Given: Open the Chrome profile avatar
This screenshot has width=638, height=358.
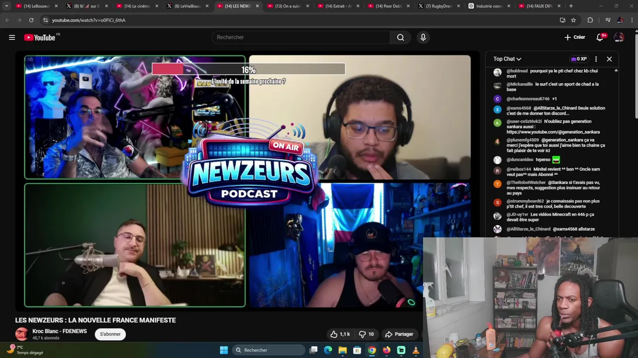Looking at the screenshot, I should 620,20.
